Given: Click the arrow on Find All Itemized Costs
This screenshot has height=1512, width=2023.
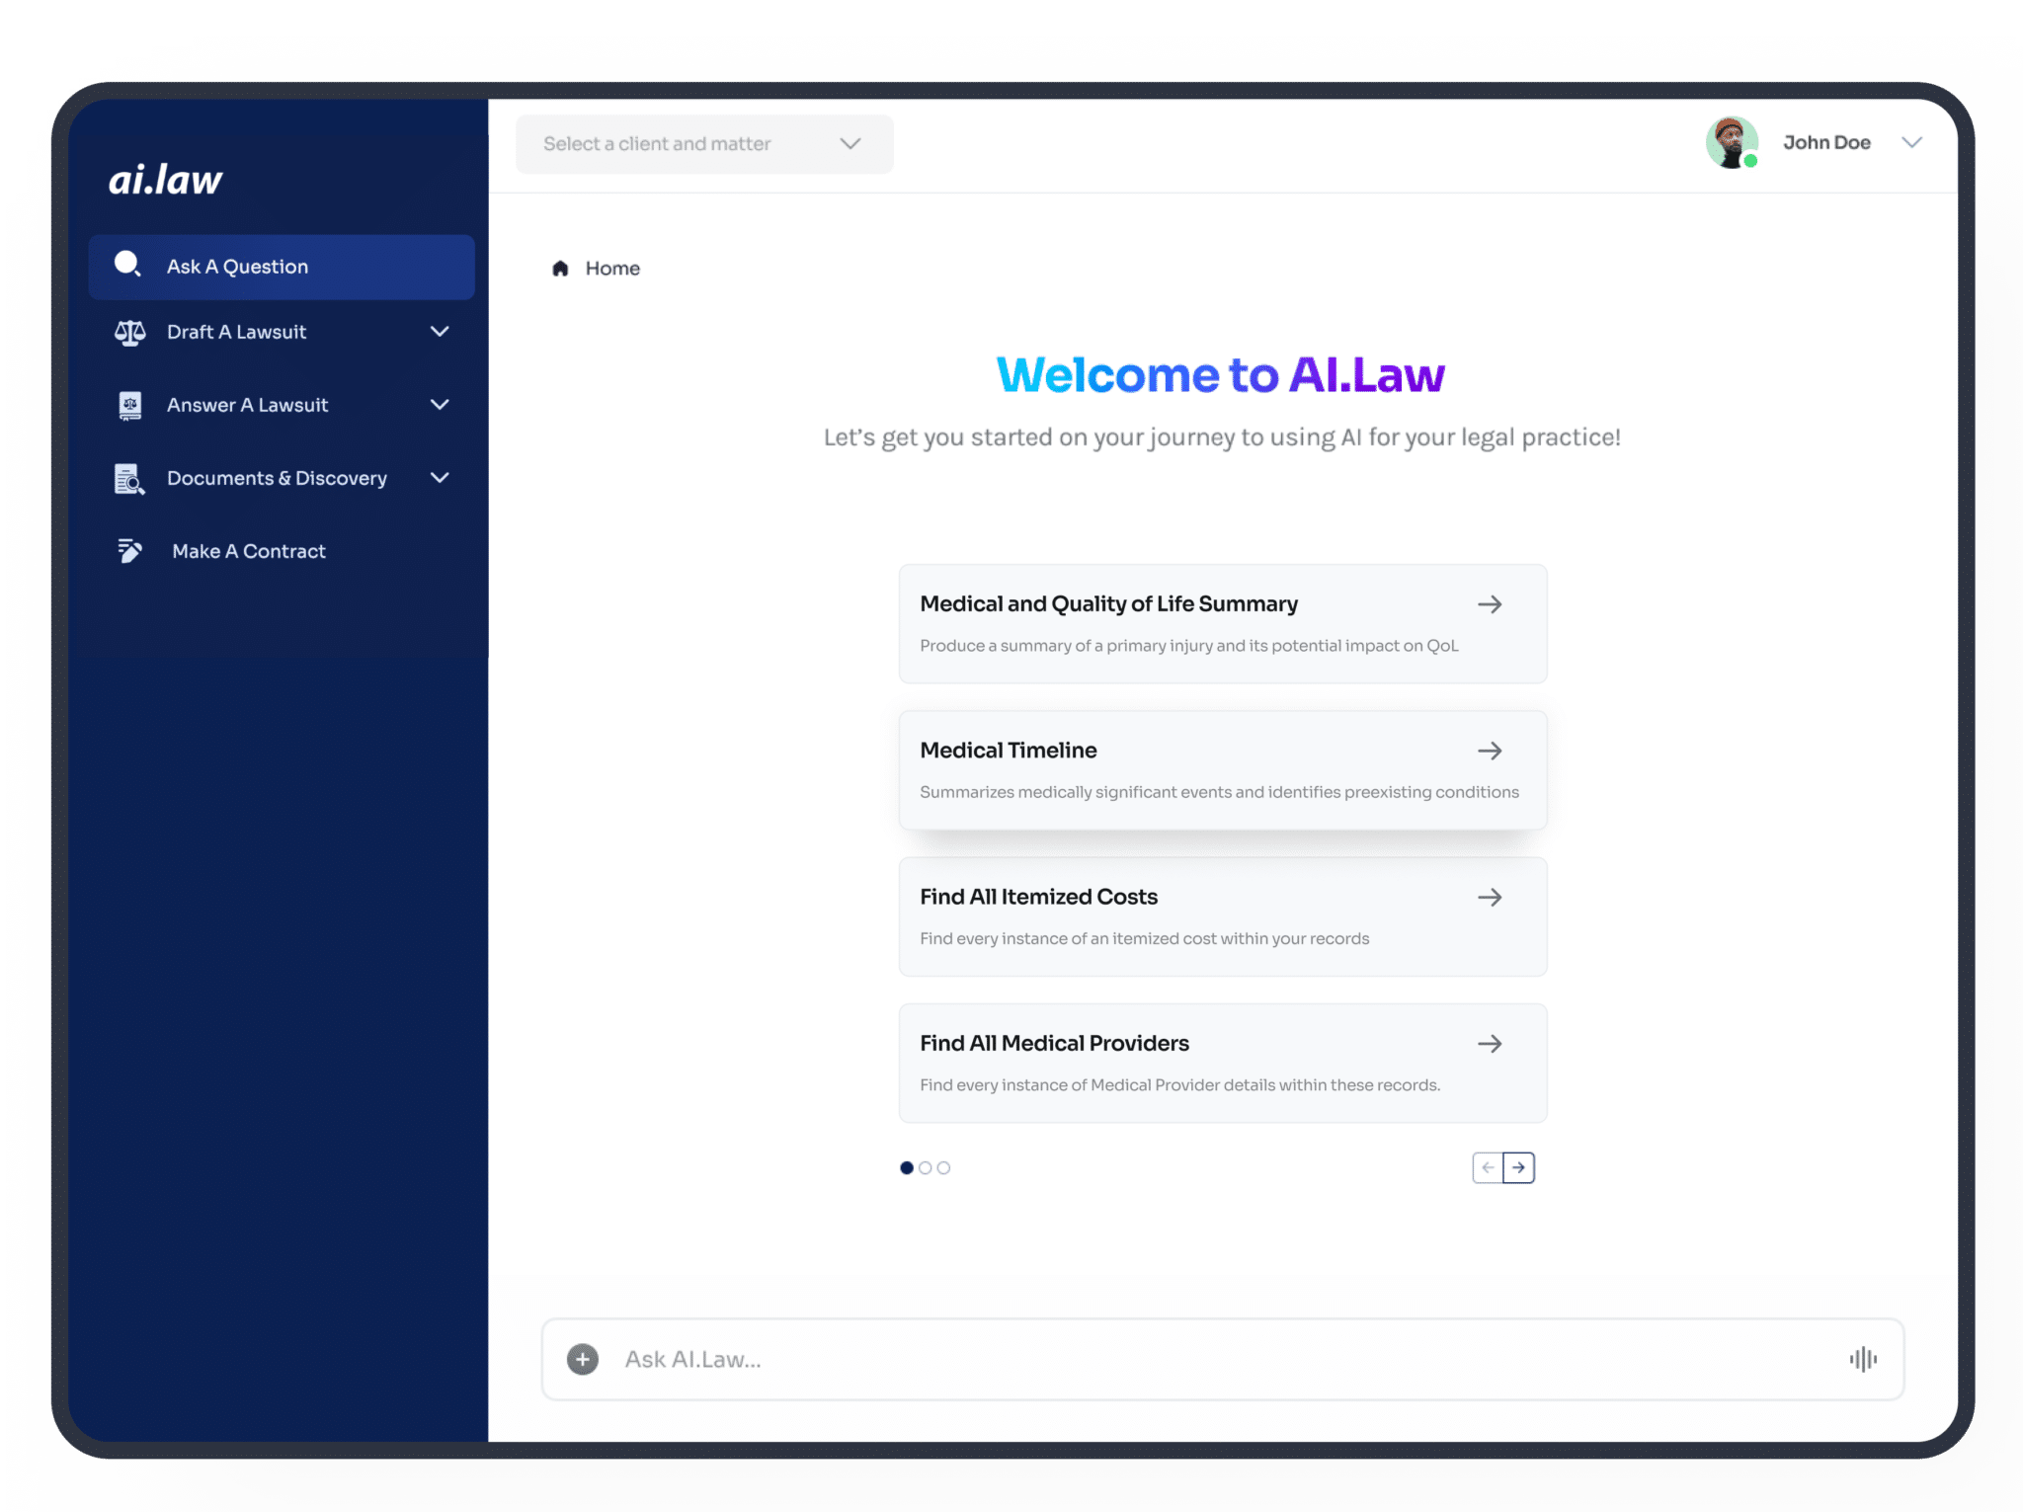Looking at the screenshot, I should point(1490,897).
